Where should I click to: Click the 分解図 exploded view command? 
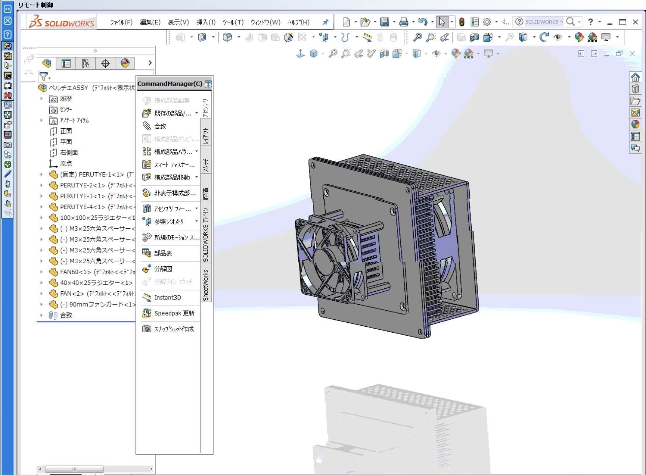click(163, 269)
